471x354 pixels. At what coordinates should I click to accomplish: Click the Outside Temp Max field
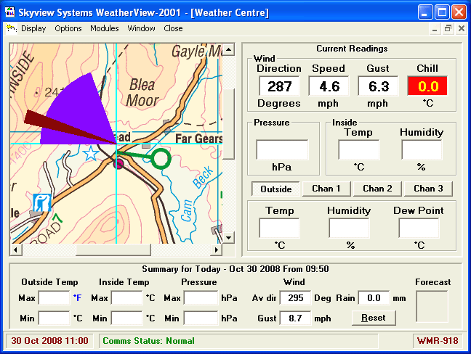[x=55, y=298]
